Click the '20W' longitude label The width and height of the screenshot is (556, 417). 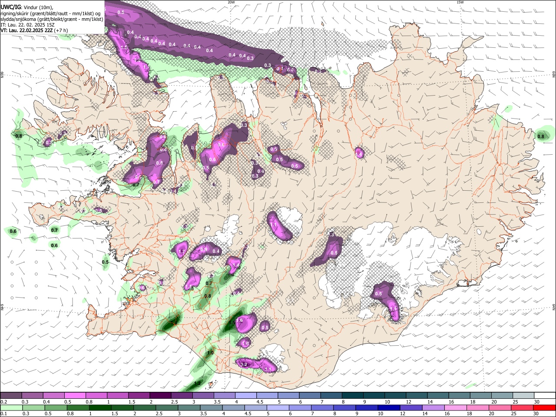231,2
